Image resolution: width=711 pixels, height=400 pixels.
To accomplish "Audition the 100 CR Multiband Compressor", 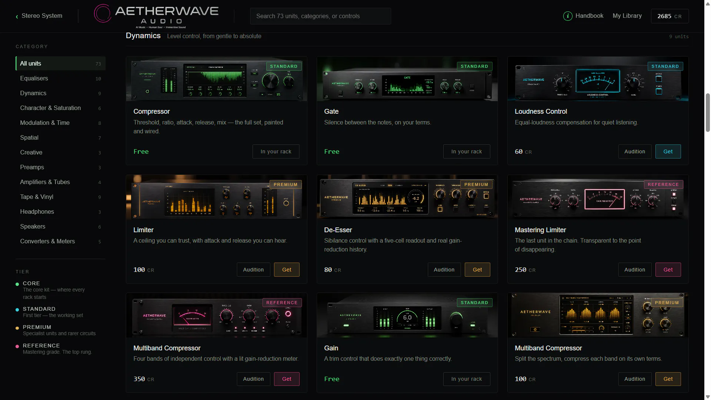I will [x=635, y=379].
